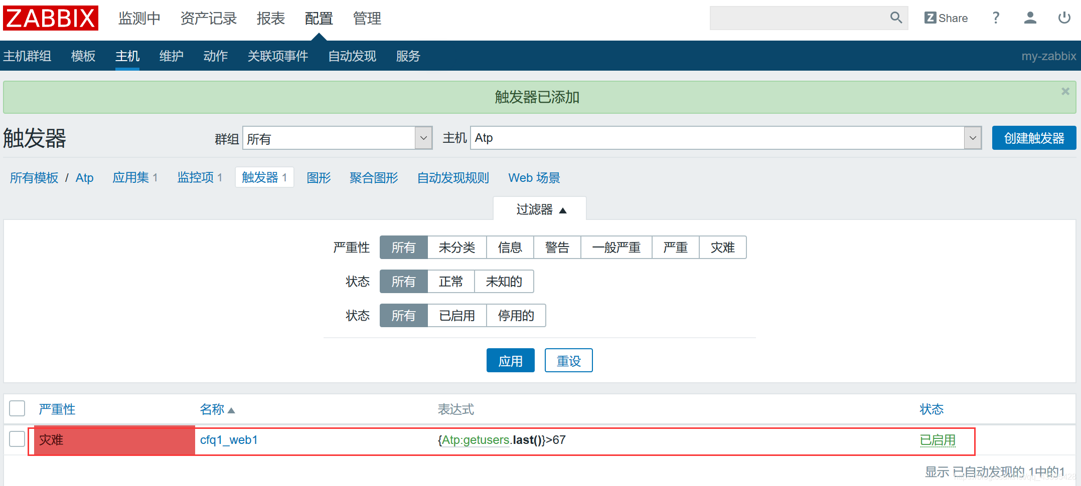
Task: Select status 已启用 filter option
Action: point(457,316)
